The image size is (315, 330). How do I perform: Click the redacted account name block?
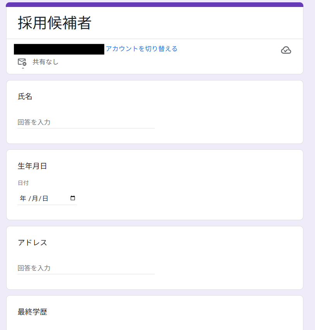tap(58, 49)
